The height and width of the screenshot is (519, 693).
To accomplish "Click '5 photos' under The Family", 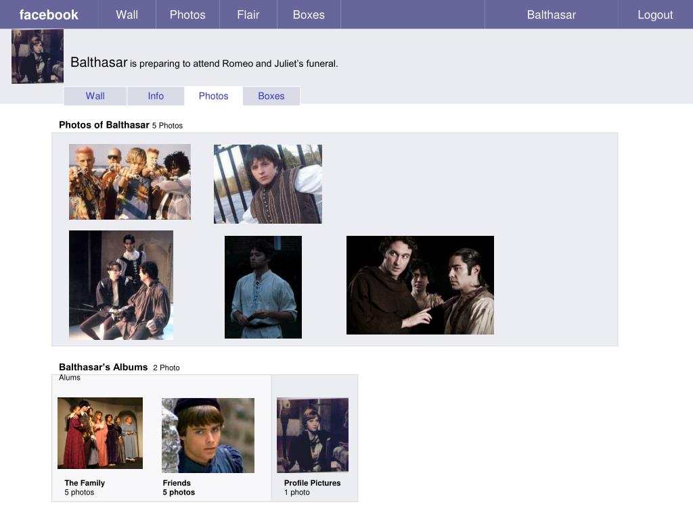I will (80, 492).
